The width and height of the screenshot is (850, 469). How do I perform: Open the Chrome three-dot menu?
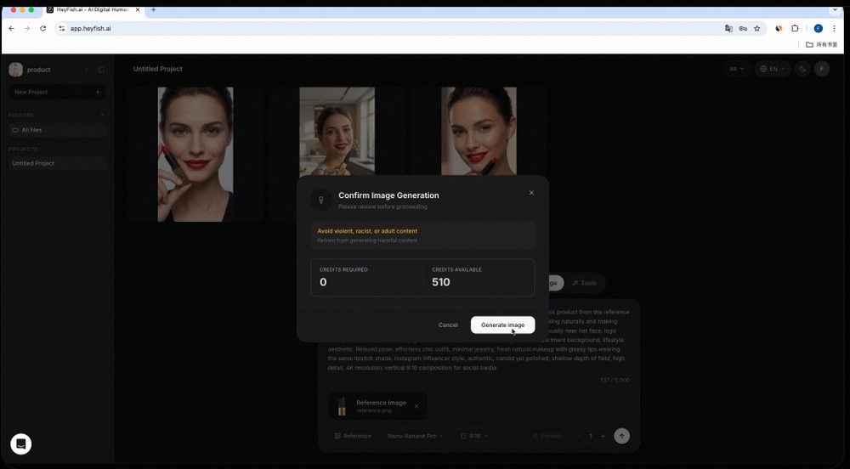click(835, 28)
